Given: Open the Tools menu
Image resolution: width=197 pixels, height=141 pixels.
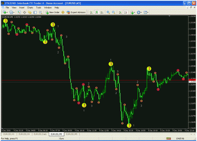Looking at the screenshot, I should click(38, 8).
